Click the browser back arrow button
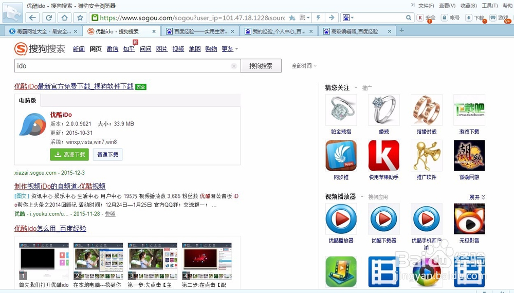The height and width of the screenshot is (293, 514). (33, 17)
